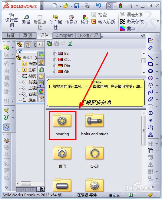Expand the SolidWorks menu flyout arrow

41,6
